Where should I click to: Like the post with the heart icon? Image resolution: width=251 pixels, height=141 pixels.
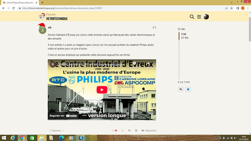pyautogui.click(x=116, y=131)
